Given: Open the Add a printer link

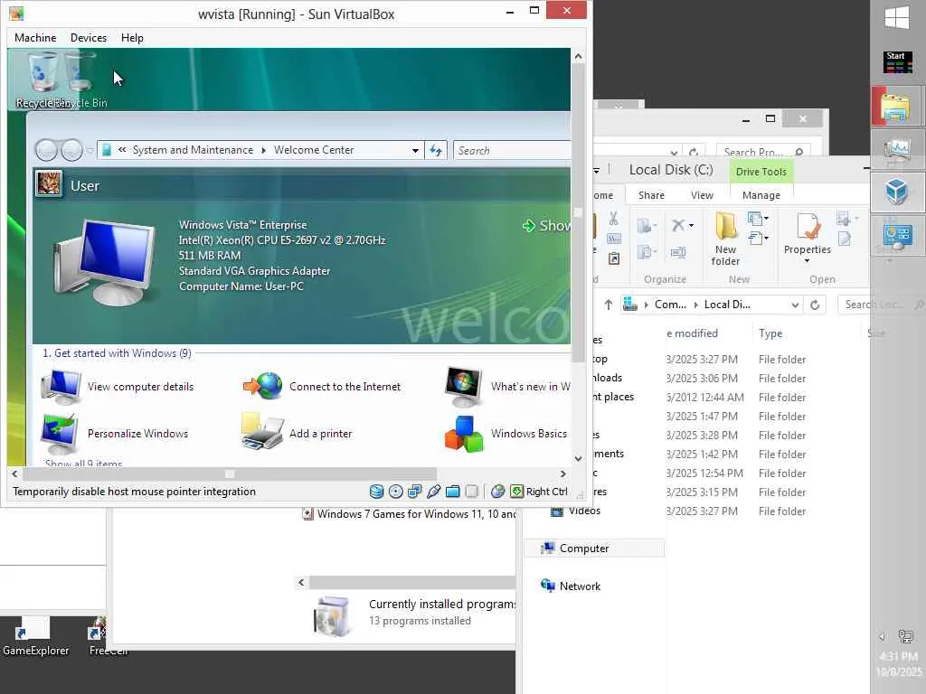Looking at the screenshot, I should (x=321, y=434).
